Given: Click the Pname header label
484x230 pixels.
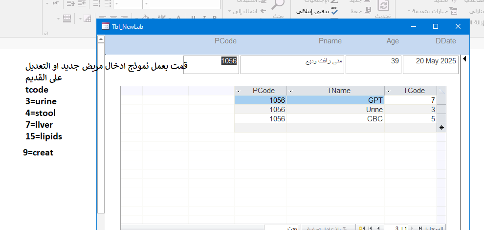Looking at the screenshot, I should (330, 41).
